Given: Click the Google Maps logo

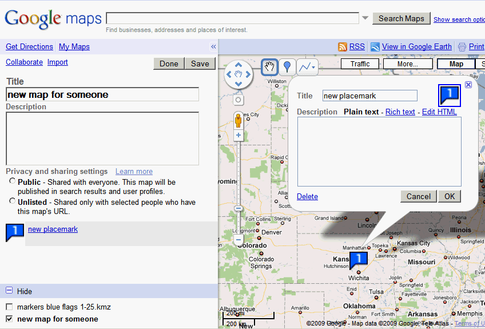Looking at the screenshot, I should click(x=53, y=19).
